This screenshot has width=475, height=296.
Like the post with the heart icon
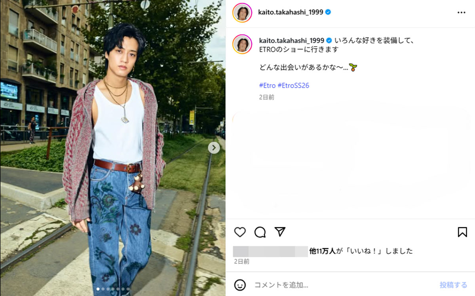[x=240, y=232]
